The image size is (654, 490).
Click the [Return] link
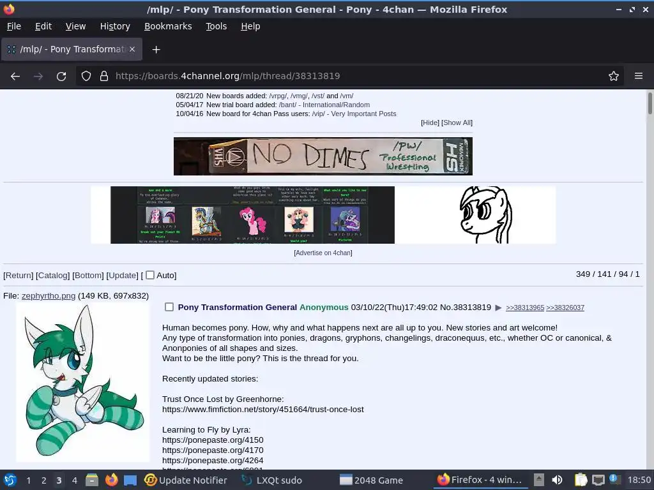(19, 276)
